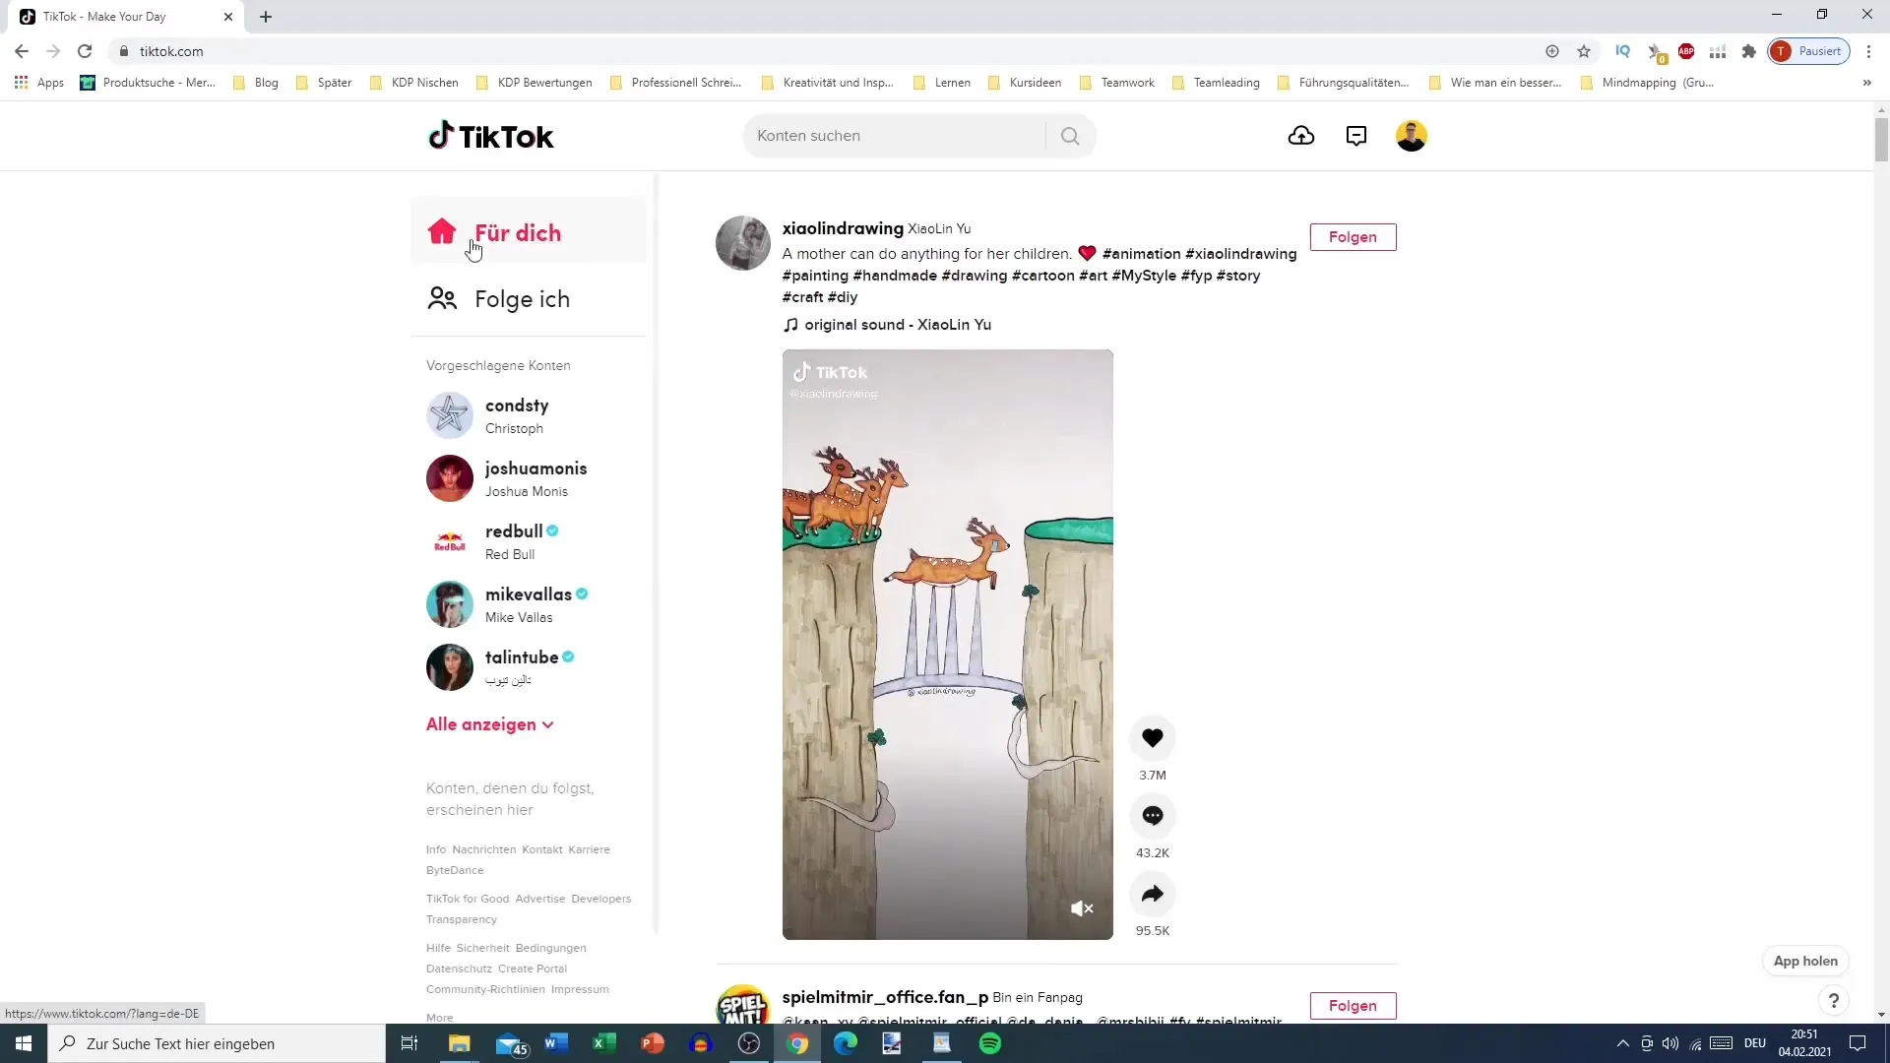
Task: Open the Kursideen bookmark folder
Action: (1025, 83)
